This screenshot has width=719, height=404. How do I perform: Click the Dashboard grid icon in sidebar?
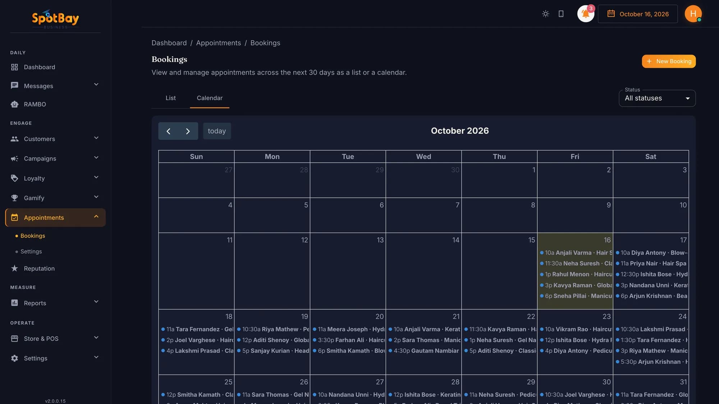(14, 67)
